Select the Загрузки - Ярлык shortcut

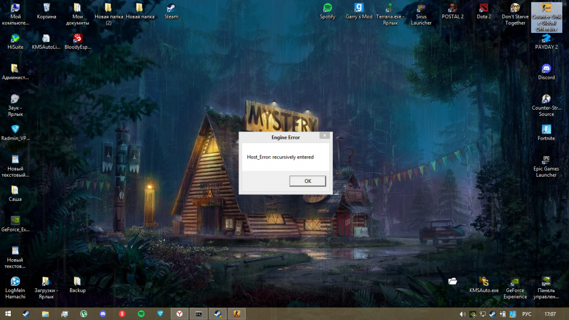(46, 288)
